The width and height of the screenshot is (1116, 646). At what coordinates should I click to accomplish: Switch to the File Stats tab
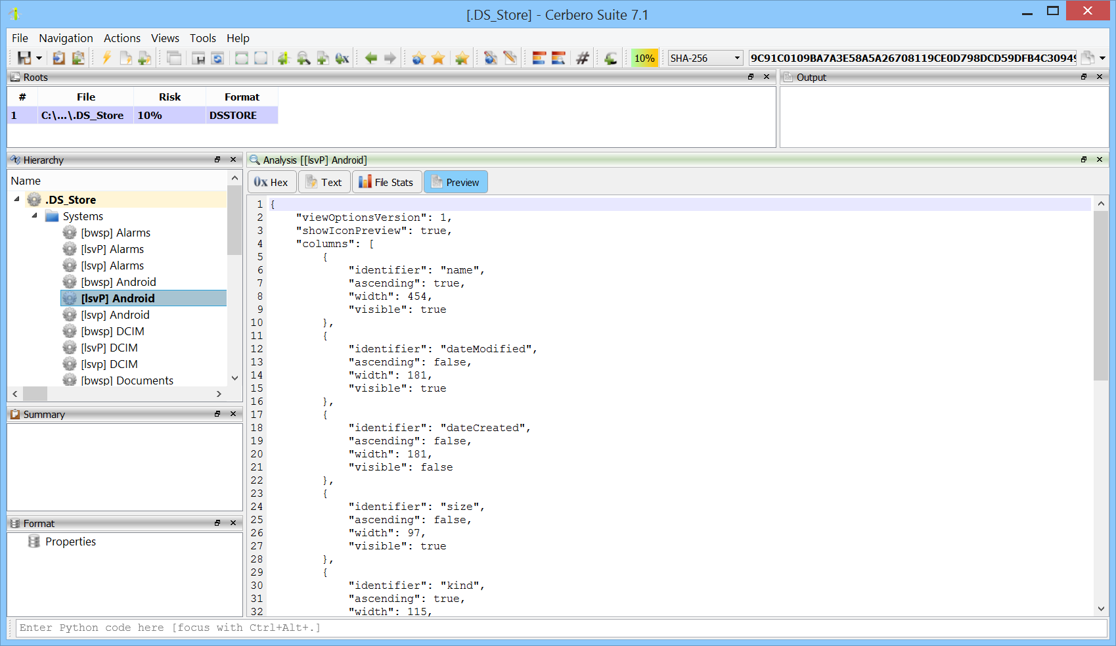[x=386, y=182]
